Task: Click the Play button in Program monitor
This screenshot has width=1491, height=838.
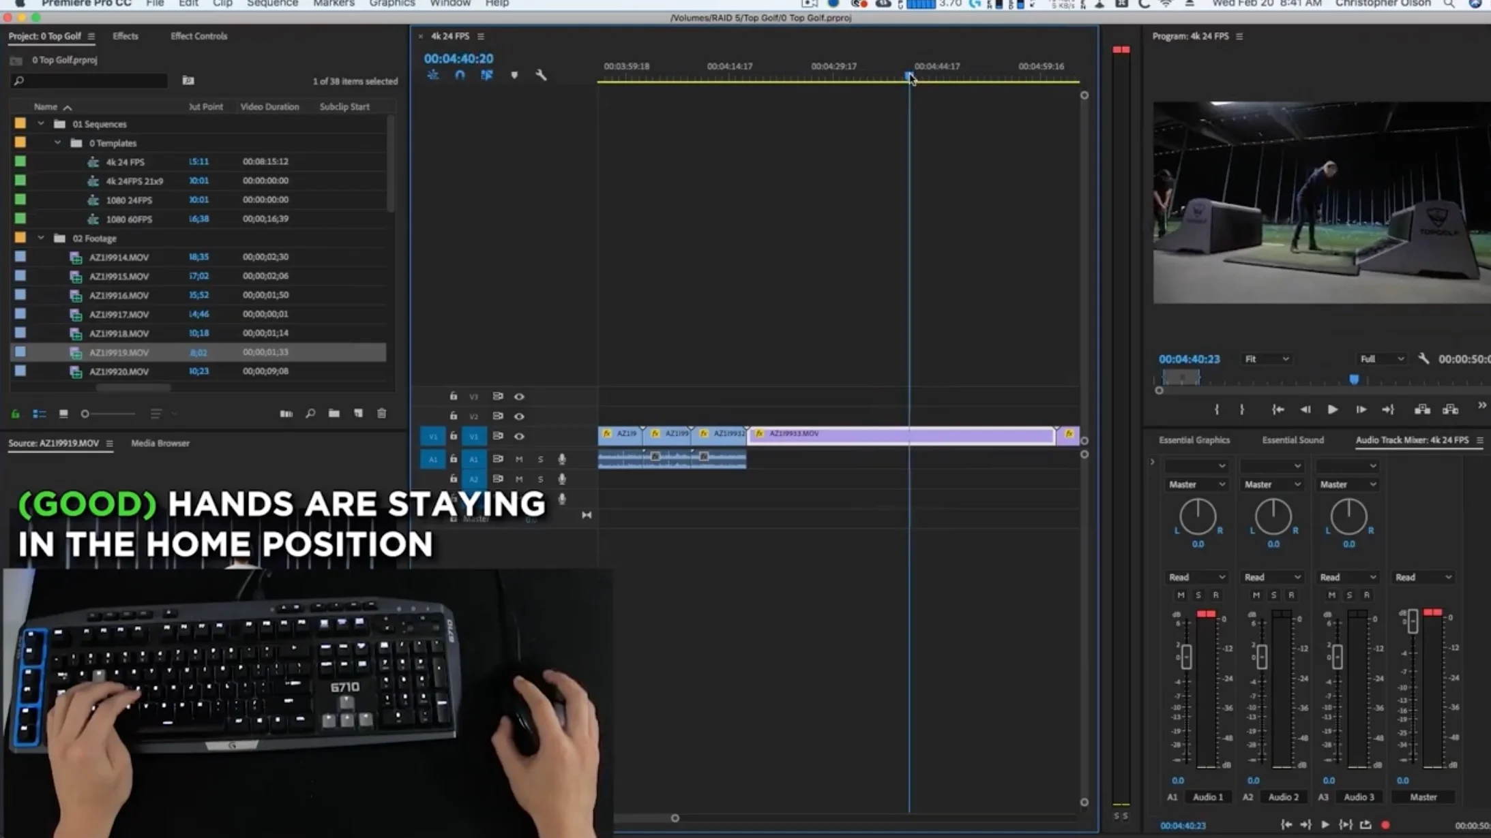Action: (1331, 409)
